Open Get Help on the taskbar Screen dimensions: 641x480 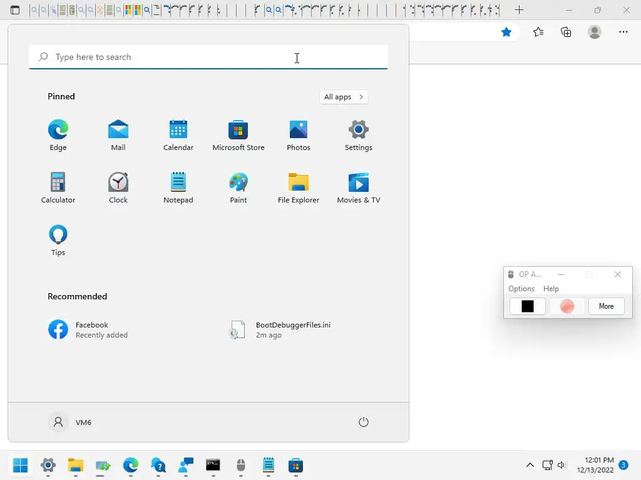point(158,465)
